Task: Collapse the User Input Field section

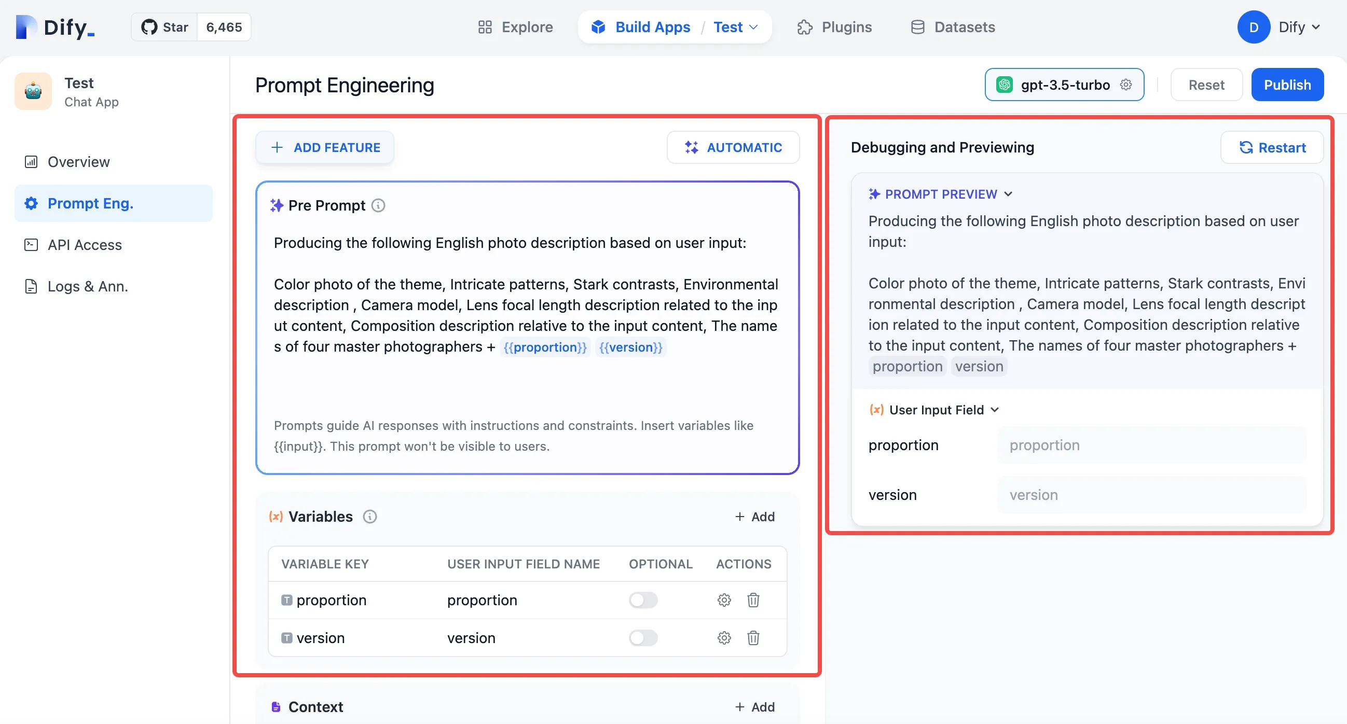Action: pyautogui.click(x=995, y=410)
